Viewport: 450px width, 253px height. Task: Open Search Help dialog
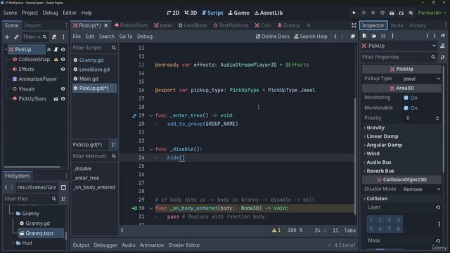click(311, 37)
